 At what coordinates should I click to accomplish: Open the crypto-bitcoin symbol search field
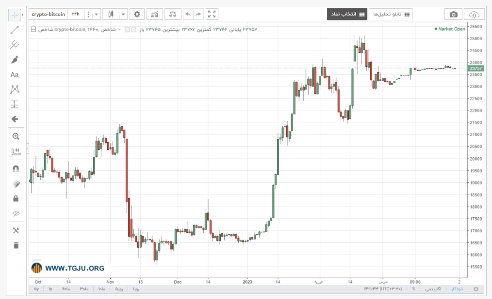[48, 14]
